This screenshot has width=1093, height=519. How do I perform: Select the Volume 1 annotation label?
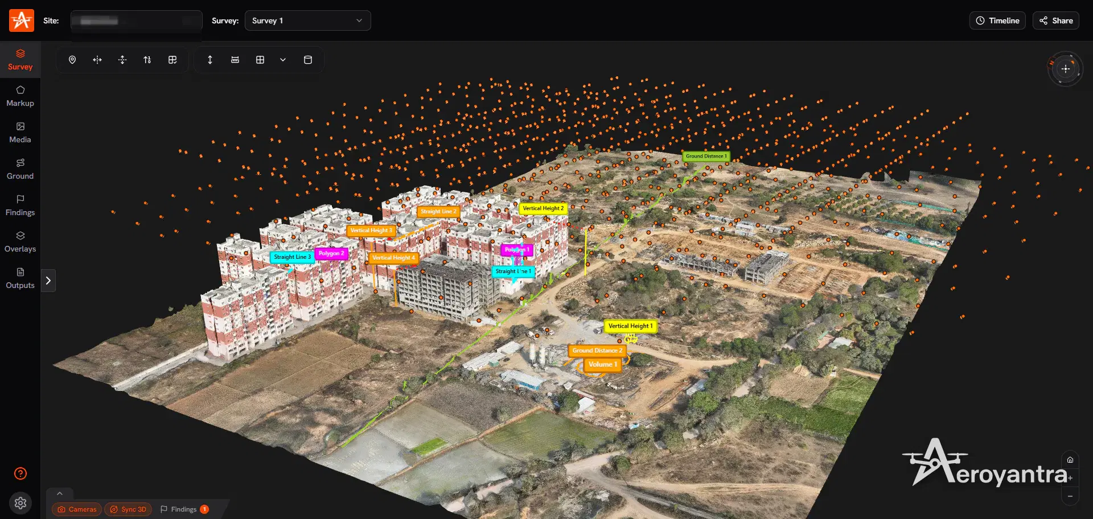point(603,364)
